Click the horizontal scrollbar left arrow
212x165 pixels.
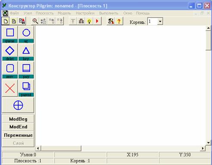[38, 148]
